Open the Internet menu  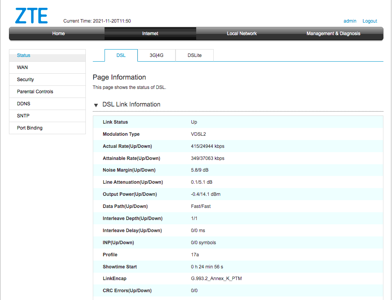(x=150, y=34)
